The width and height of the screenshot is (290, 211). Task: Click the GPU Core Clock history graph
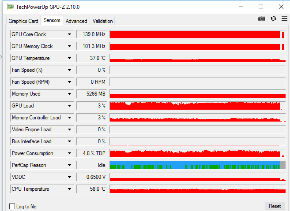pyautogui.click(x=197, y=34)
